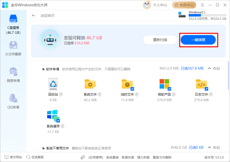The width and height of the screenshot is (230, 162).
Task: Click the 回收站 cleanup icon
Action: click(53, 84)
